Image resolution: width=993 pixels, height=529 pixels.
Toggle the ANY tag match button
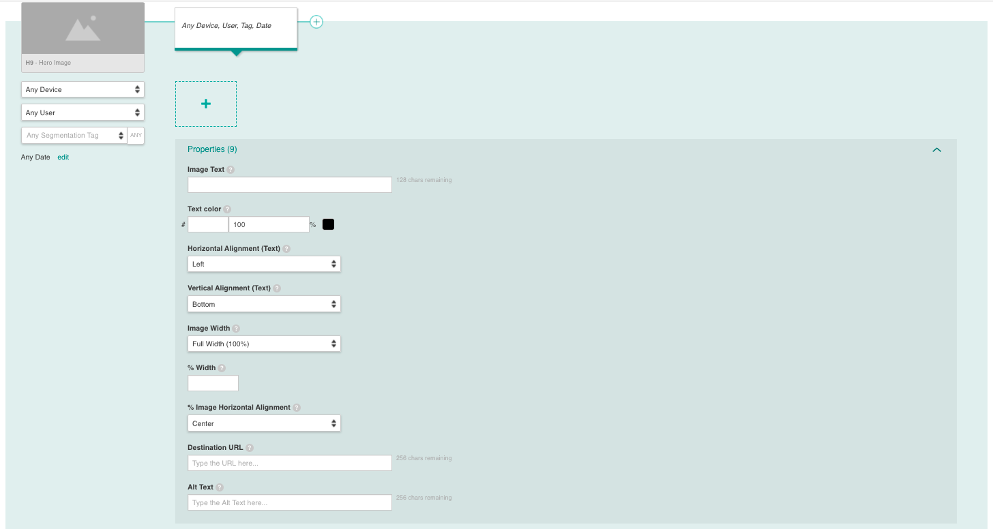pos(136,136)
